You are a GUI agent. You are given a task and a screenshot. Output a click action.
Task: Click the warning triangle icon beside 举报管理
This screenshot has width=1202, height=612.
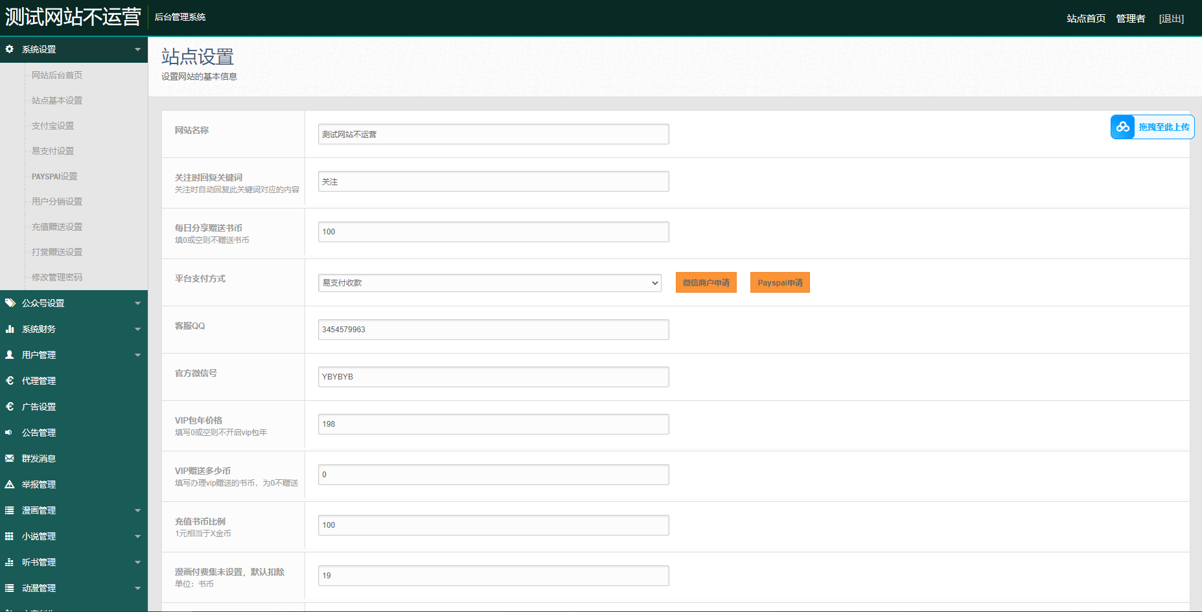click(10, 484)
